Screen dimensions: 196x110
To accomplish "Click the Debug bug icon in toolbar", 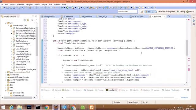I will pyautogui.click(x=62, y=8).
